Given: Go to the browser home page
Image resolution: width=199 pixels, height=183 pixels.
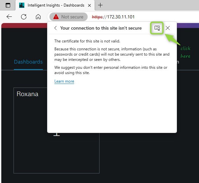Looking at the screenshot, I should click(x=38, y=17).
